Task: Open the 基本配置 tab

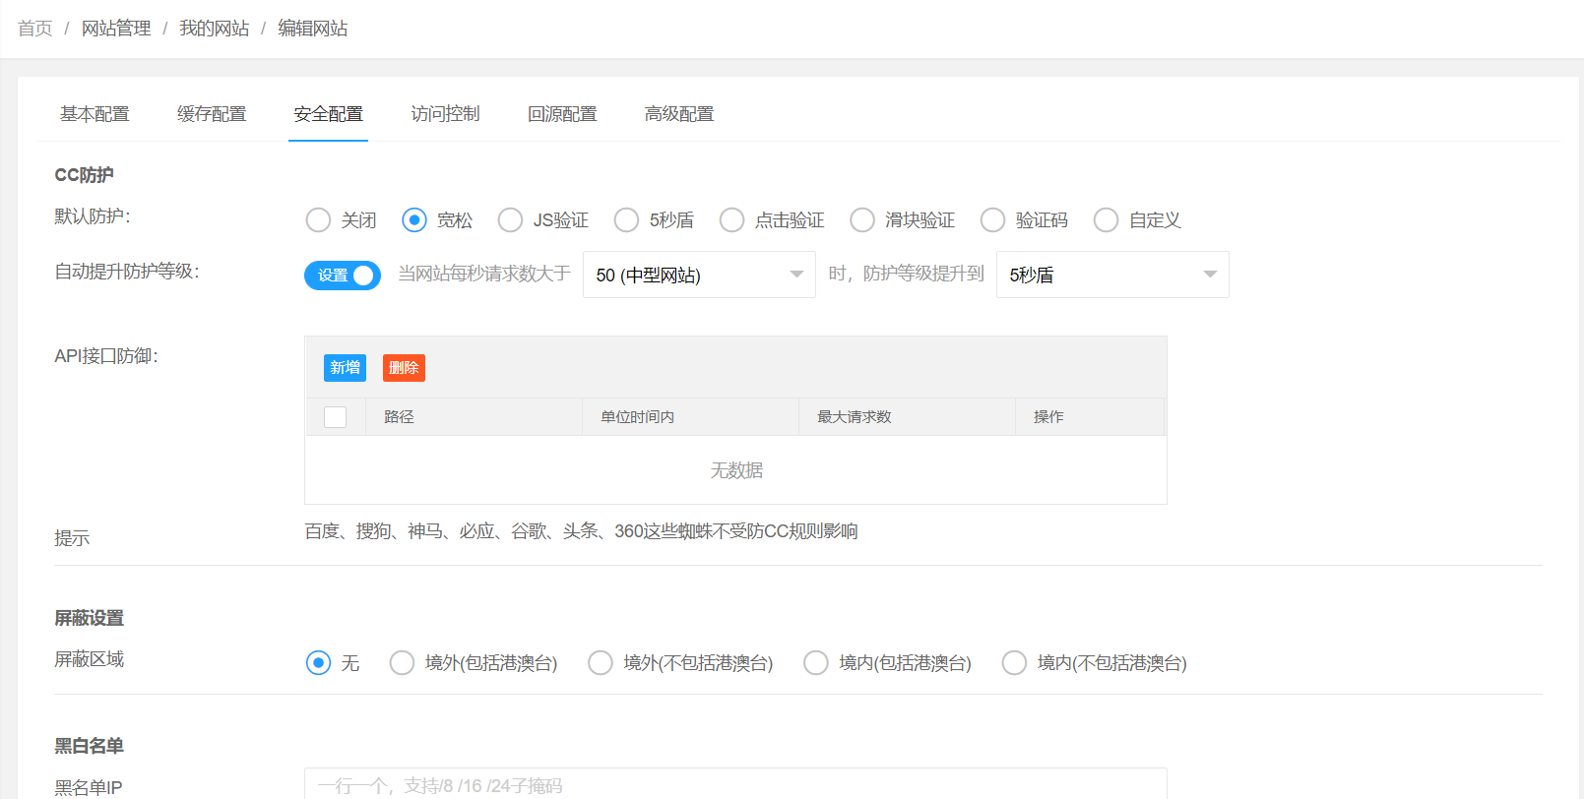Action: (95, 114)
